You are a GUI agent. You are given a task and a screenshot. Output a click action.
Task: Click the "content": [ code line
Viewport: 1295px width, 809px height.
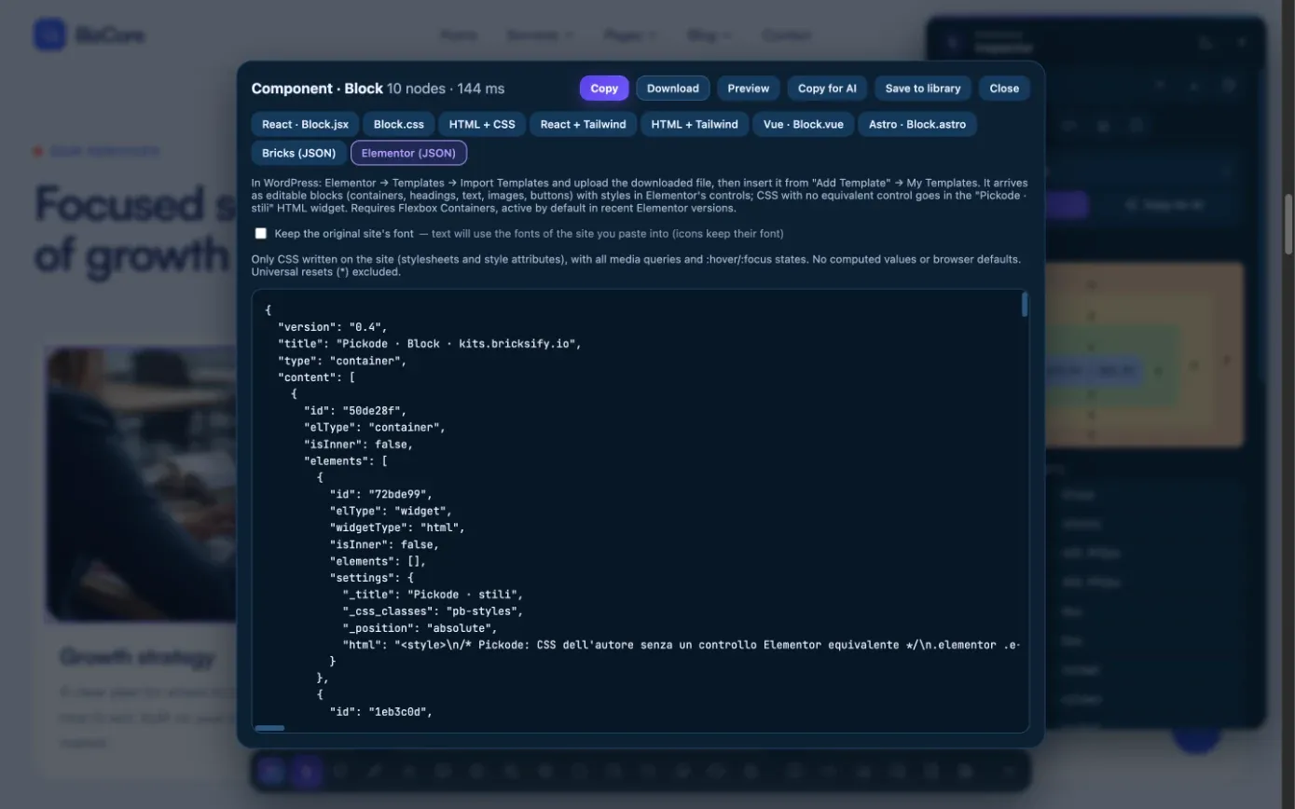click(x=316, y=377)
